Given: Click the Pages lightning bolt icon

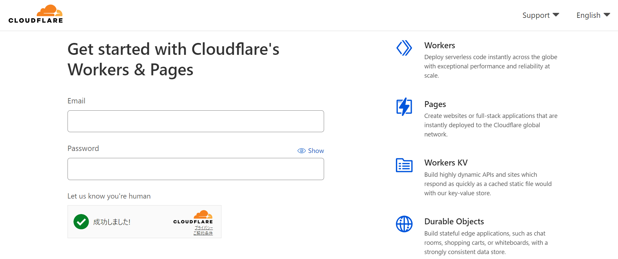Looking at the screenshot, I should coord(404,107).
